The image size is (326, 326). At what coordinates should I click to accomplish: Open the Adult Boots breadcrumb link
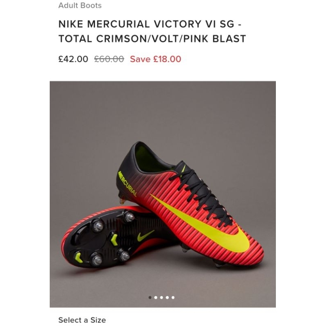(x=80, y=6)
